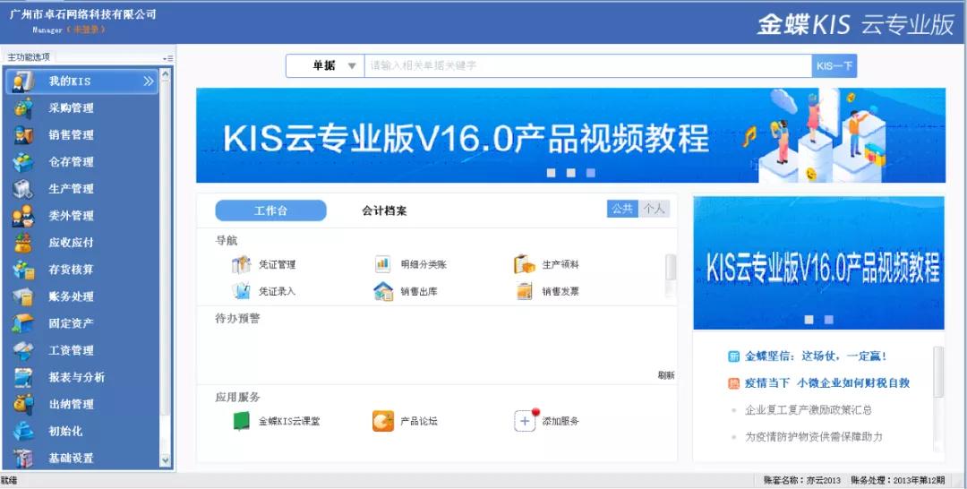This screenshot has width=967, height=489.
Task: Click the KIS一下 search button
Action: pos(834,66)
